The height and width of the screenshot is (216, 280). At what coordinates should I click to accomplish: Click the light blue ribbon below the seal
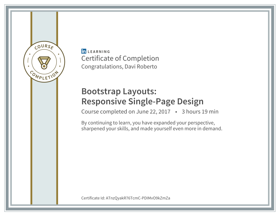click(44, 143)
